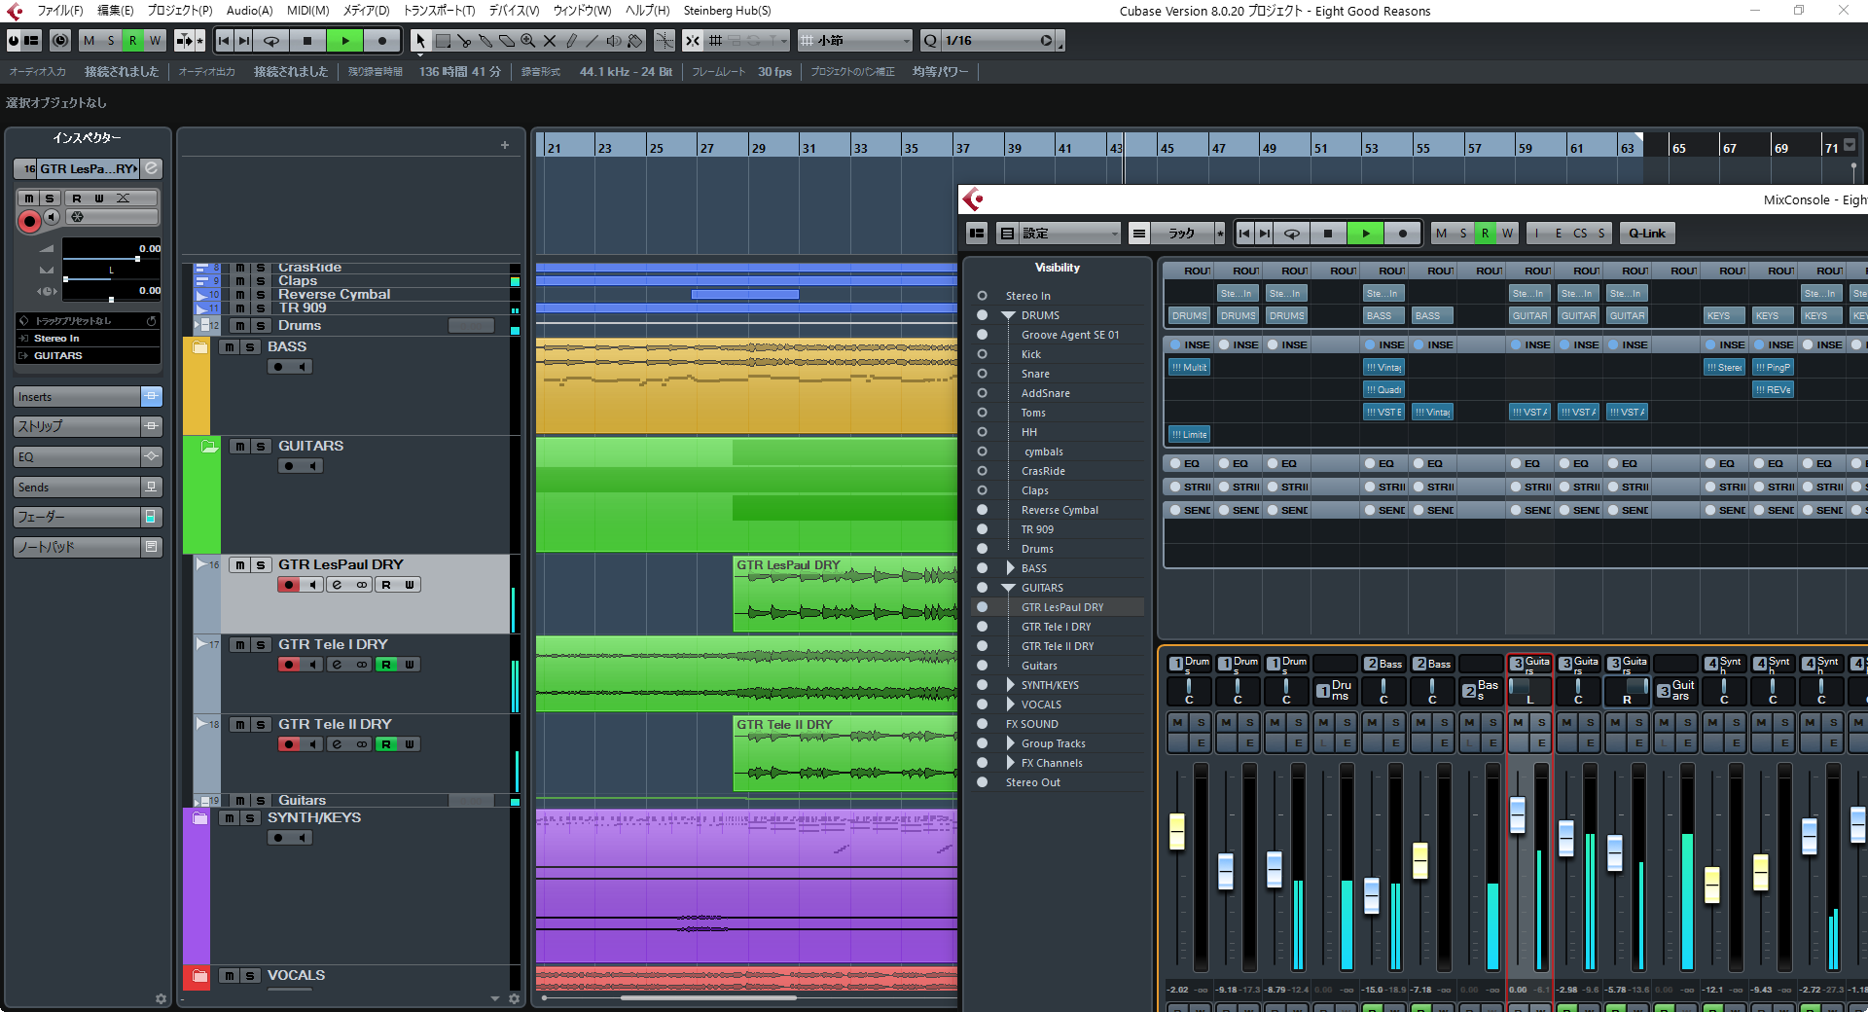This screenshot has height=1012, width=1868.
Task: Click Stop in the project window transport
Action: pos(307,41)
